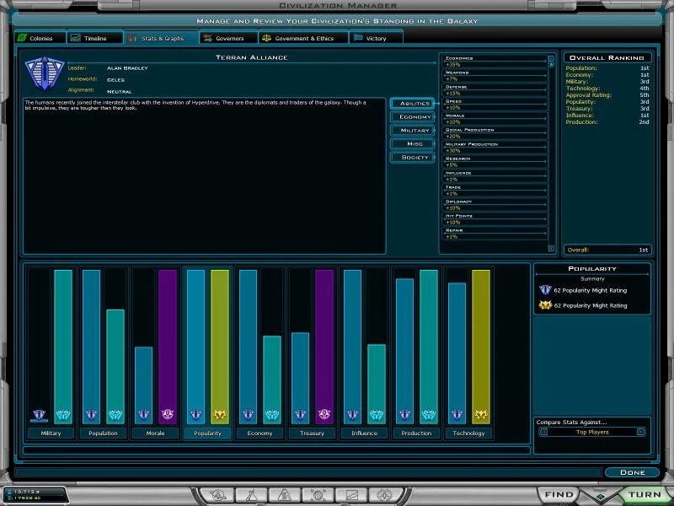Select the Society category button
This screenshot has height=506, width=674.
[413, 158]
